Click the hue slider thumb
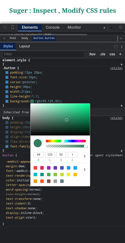Viewport: 125px width, 243px height. [63, 141]
